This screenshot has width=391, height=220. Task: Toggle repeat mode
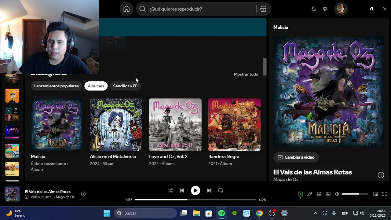(x=221, y=190)
